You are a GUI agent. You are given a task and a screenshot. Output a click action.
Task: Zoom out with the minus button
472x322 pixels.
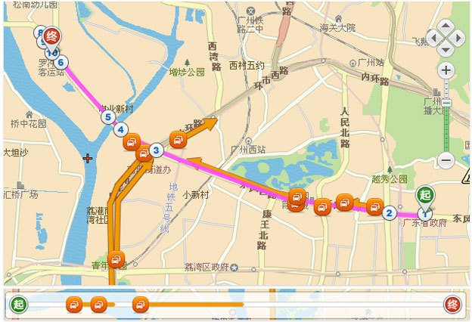coord(446,159)
